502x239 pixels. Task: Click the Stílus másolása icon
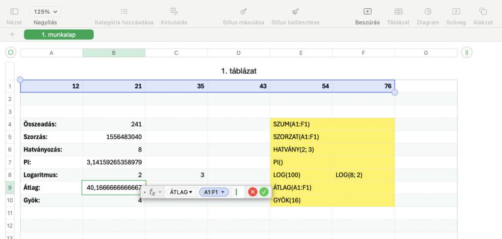pyautogui.click(x=243, y=12)
